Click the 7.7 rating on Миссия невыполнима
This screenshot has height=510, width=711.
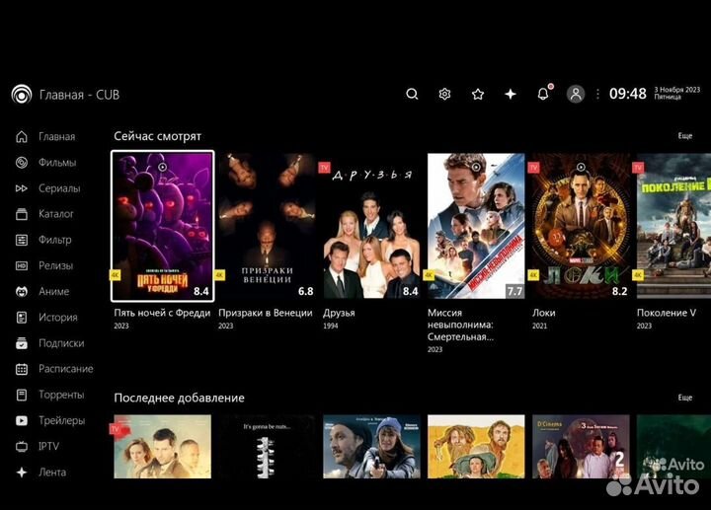(x=514, y=291)
